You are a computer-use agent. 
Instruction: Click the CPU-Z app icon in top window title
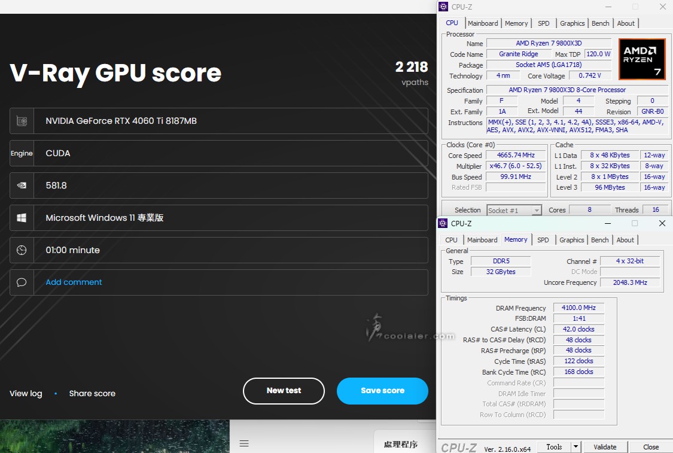coord(443,7)
